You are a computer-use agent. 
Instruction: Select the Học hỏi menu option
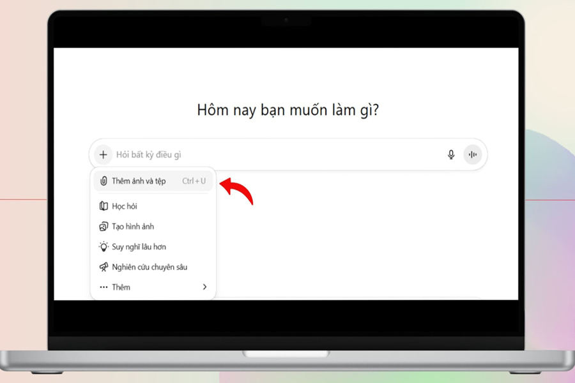[153, 206]
